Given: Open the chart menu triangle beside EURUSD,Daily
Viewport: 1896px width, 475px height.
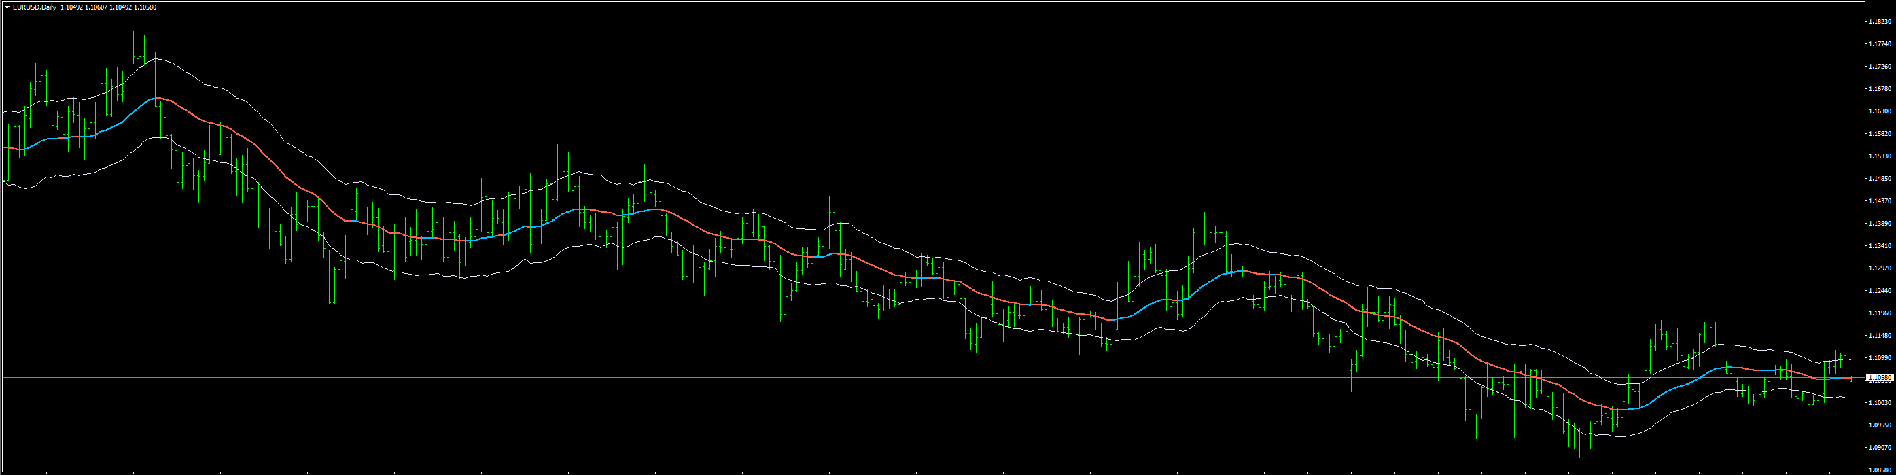Looking at the screenshot, I should [7, 7].
